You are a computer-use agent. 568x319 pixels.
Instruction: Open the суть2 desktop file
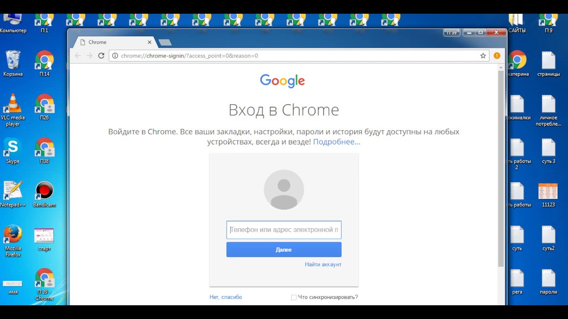point(548,238)
